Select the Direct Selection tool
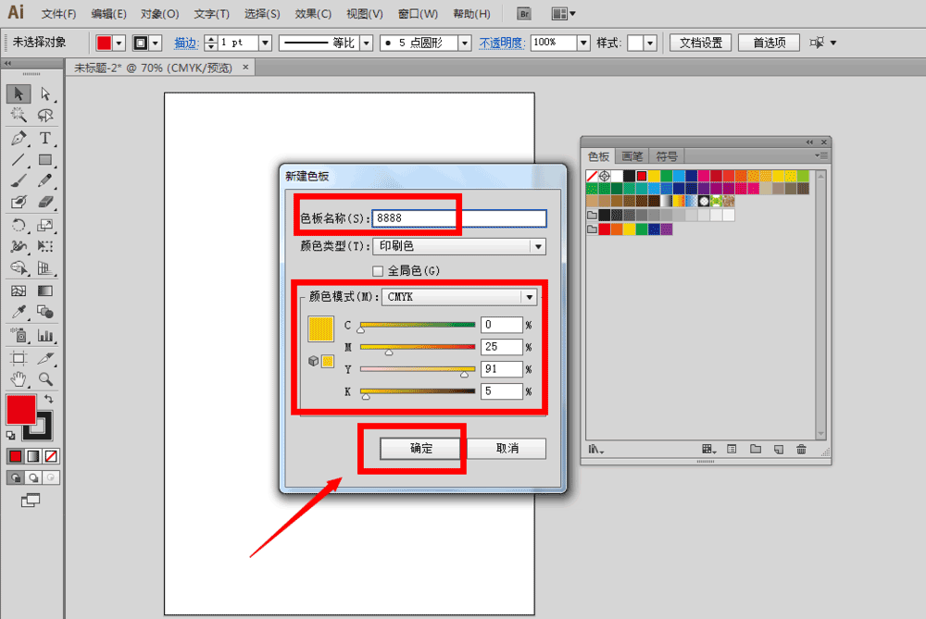This screenshot has height=619, width=926. point(44,93)
